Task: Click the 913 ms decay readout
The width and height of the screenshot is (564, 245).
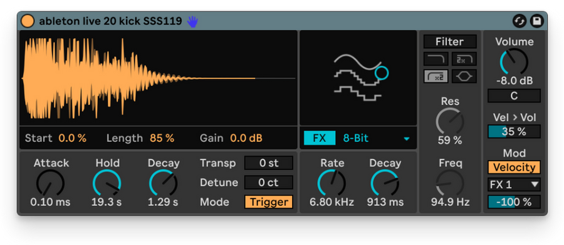Action: [385, 202]
